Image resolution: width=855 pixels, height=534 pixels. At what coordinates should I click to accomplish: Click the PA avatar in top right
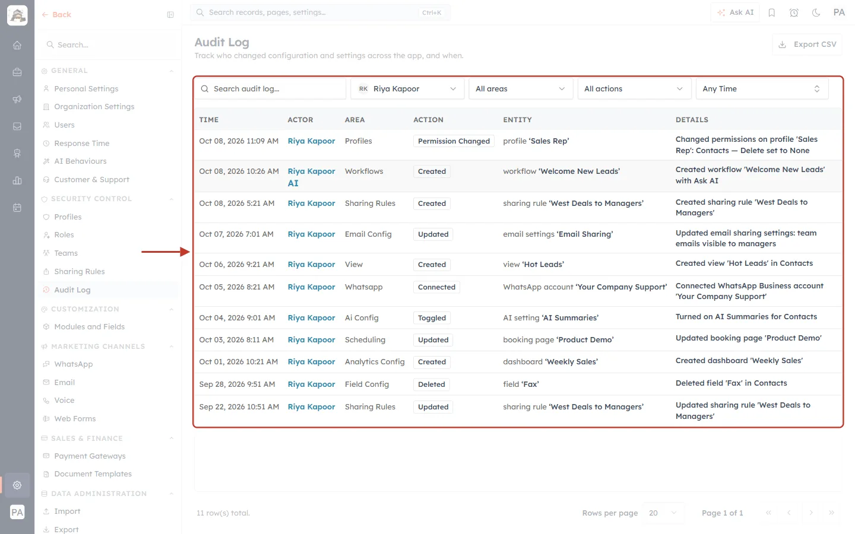coord(839,12)
